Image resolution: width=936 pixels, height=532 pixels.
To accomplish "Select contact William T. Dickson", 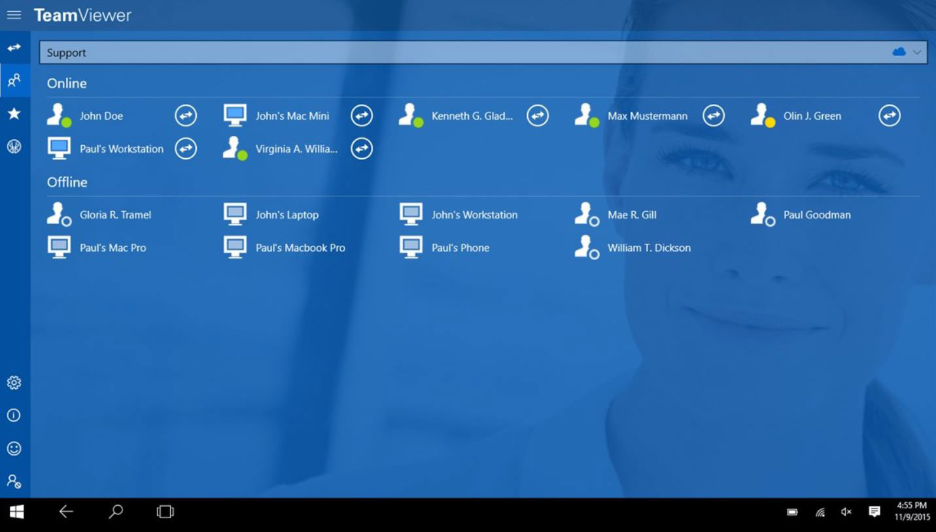I will coord(649,248).
